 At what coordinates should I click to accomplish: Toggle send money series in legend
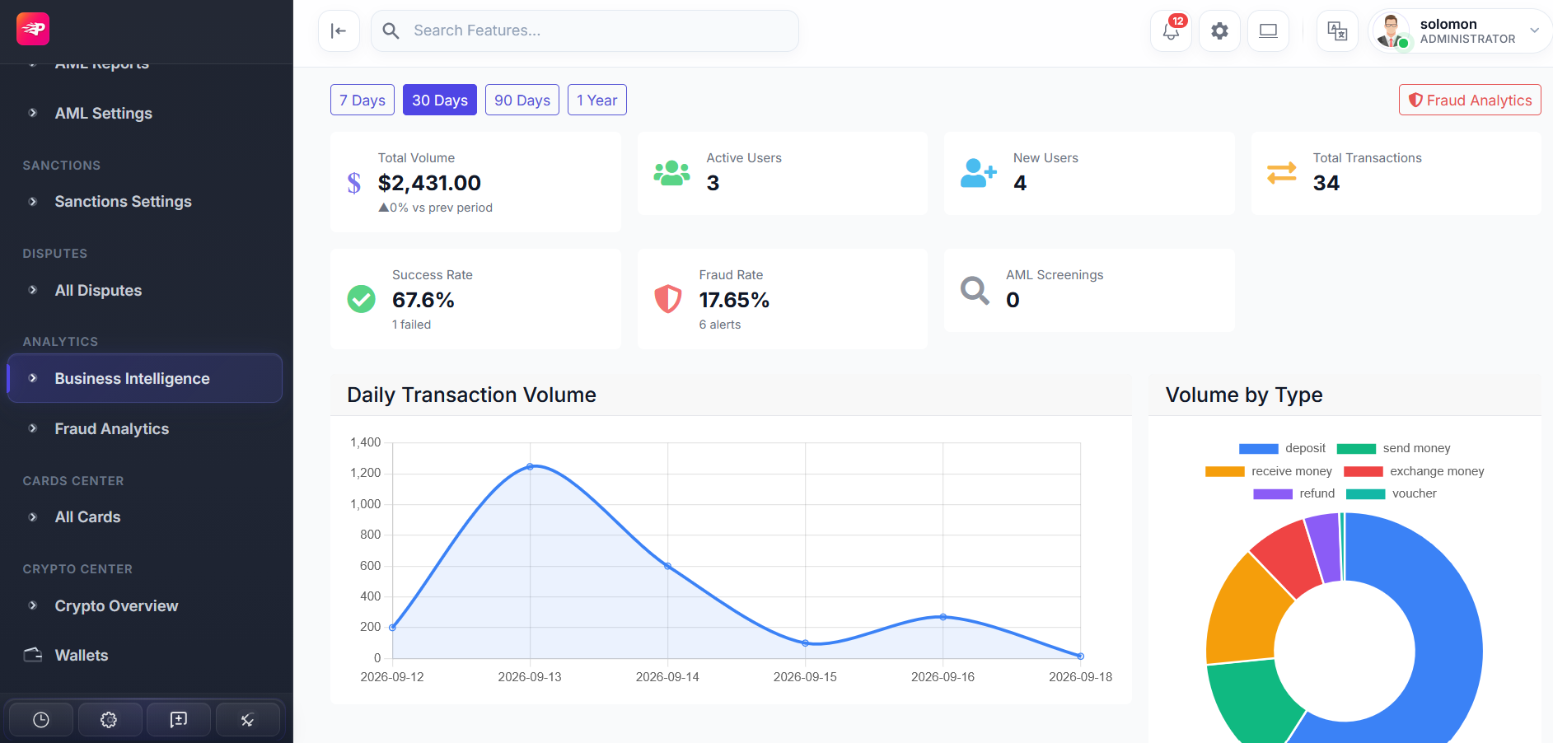(1393, 448)
